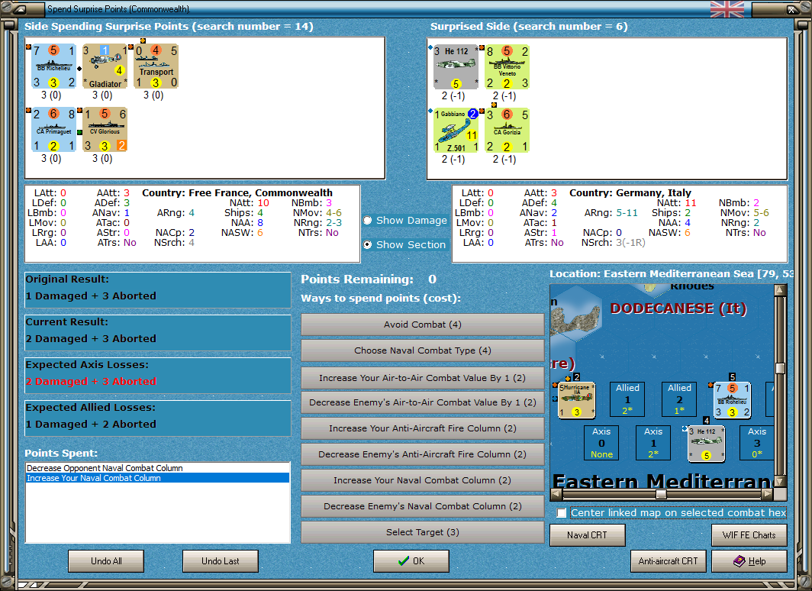This screenshot has width=812, height=591.
Task: Click the Current Result '2 Damaged + 3 Aborted'
Action: point(91,339)
